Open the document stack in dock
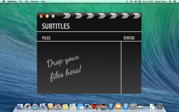This screenshot has height=112, width=179. (x=152, y=107)
